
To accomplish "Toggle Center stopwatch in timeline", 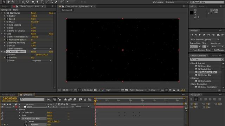I will point(26,121).
